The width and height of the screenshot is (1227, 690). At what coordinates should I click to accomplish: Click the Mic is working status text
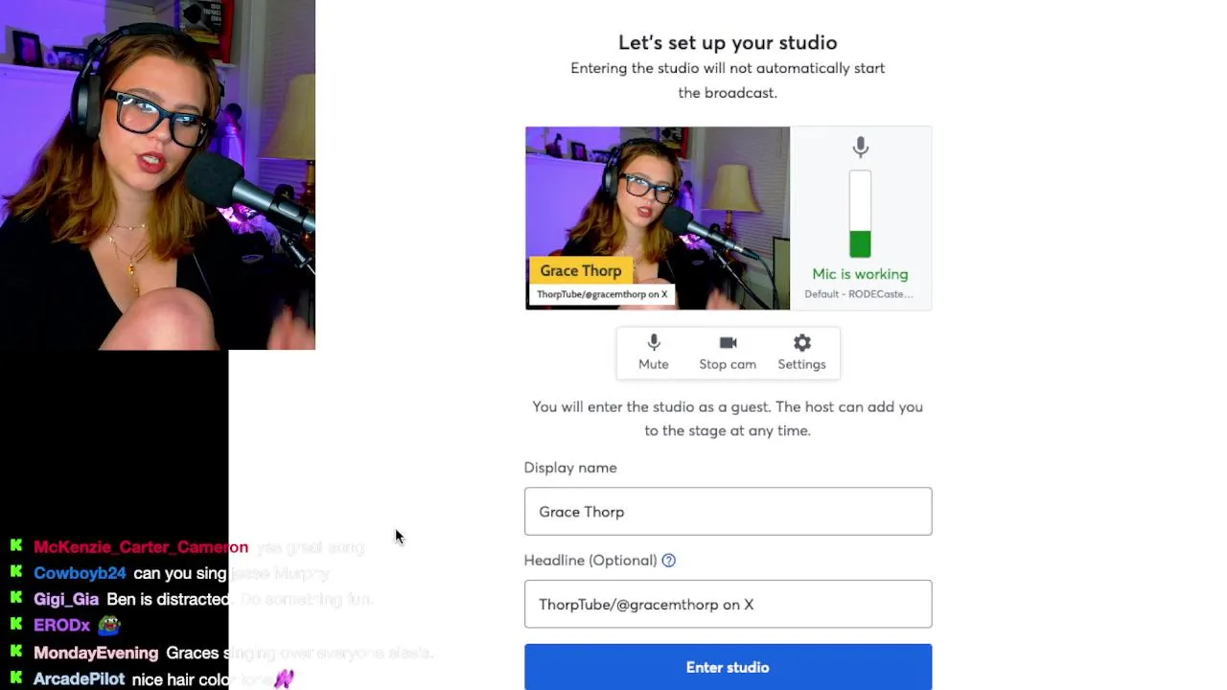860,274
